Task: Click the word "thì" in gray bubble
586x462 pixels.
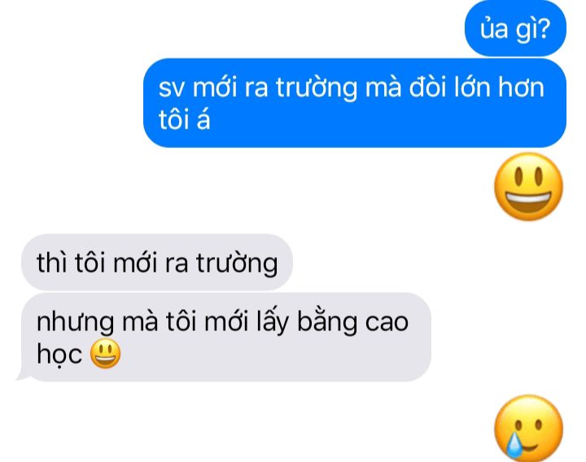Action: tap(52, 262)
